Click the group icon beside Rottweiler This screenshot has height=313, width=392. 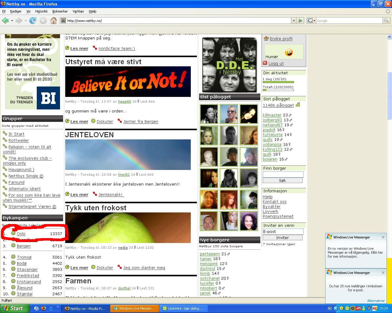[5, 140]
